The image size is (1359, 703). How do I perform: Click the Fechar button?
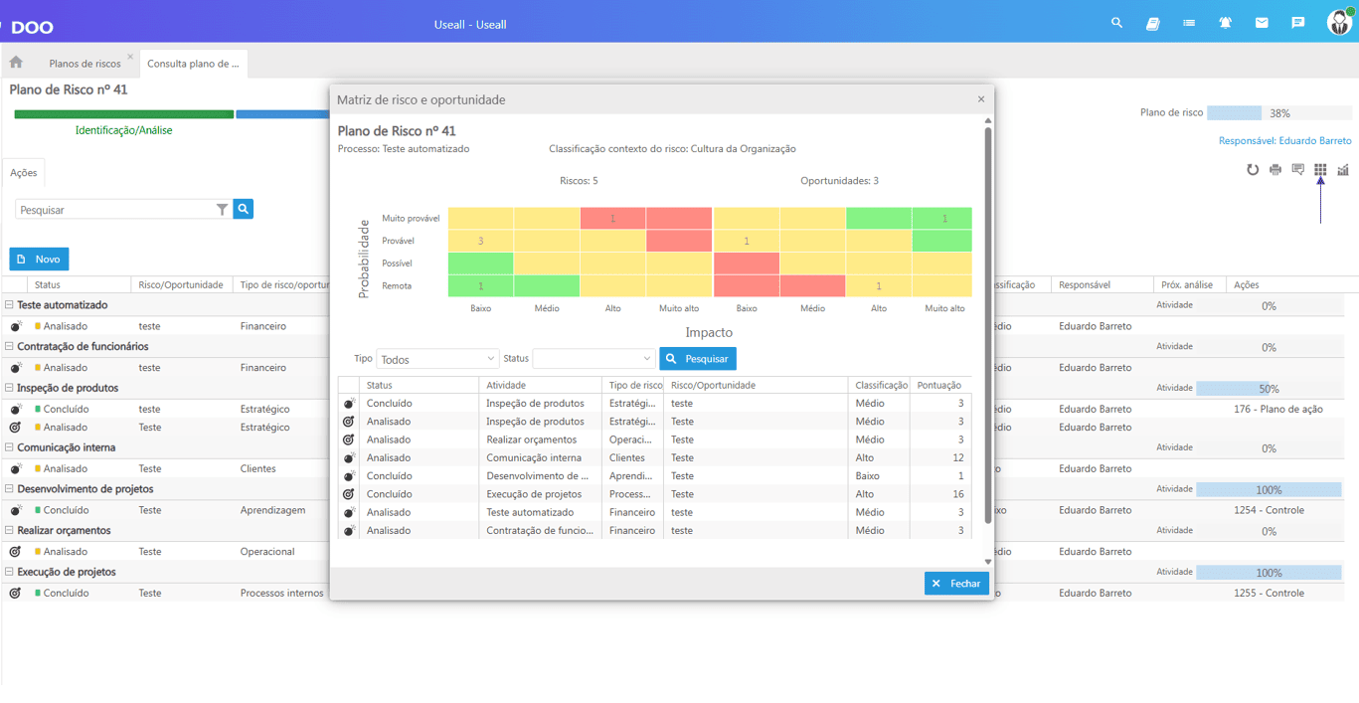click(x=956, y=584)
